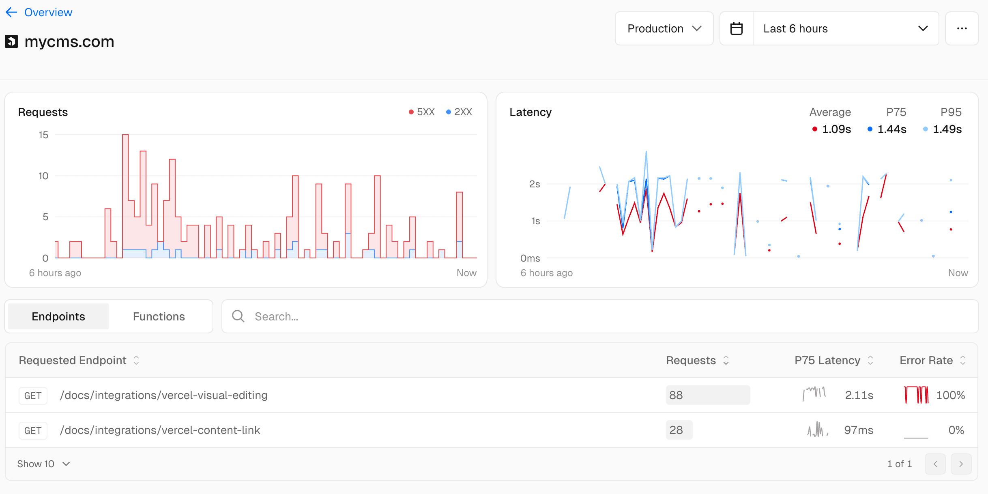Open the three-dots more options menu
The image size is (988, 494).
coord(962,29)
